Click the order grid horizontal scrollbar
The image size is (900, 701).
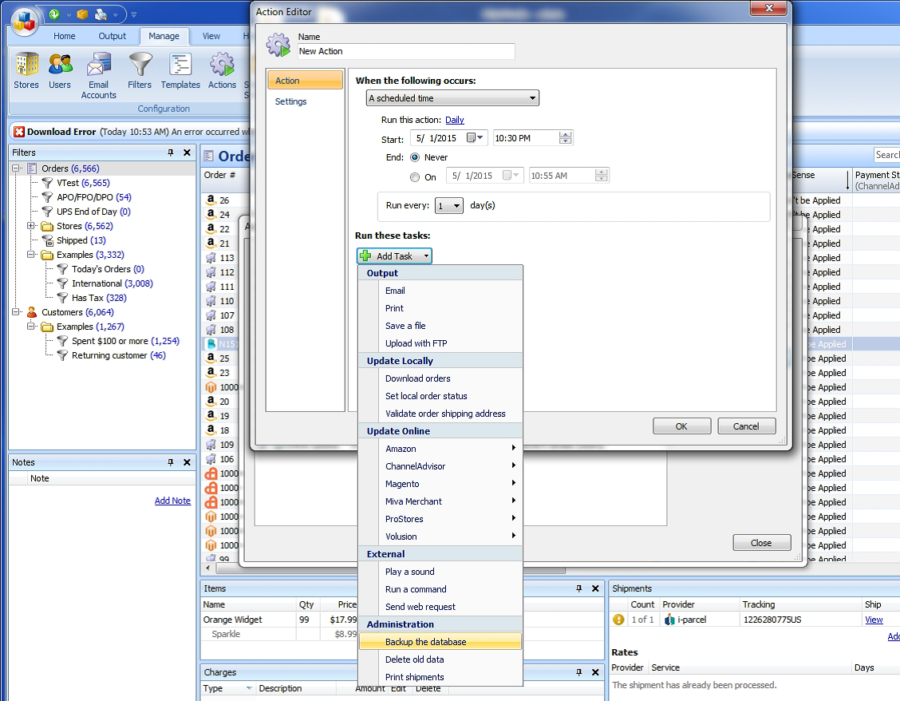click(390, 569)
